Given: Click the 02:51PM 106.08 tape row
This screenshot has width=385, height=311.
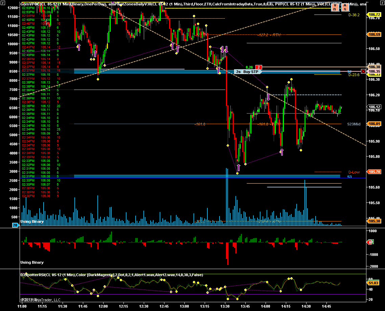Looking at the screenshot, I should pyautogui.click(x=41, y=16).
